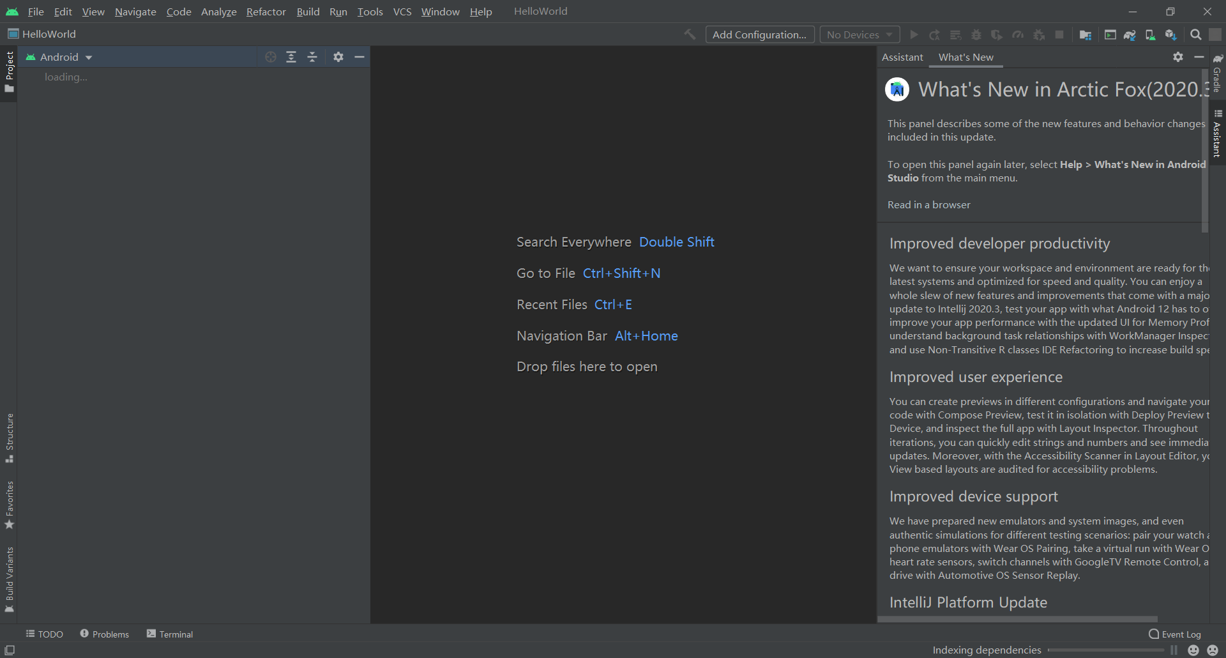The width and height of the screenshot is (1226, 658).
Task: Open the Build menu
Action: pos(308,11)
